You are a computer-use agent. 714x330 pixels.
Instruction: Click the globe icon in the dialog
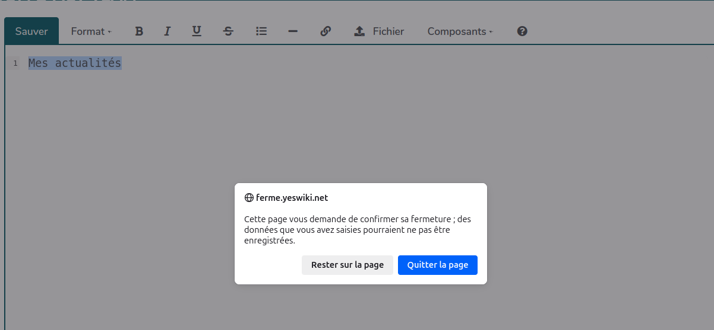tap(249, 198)
